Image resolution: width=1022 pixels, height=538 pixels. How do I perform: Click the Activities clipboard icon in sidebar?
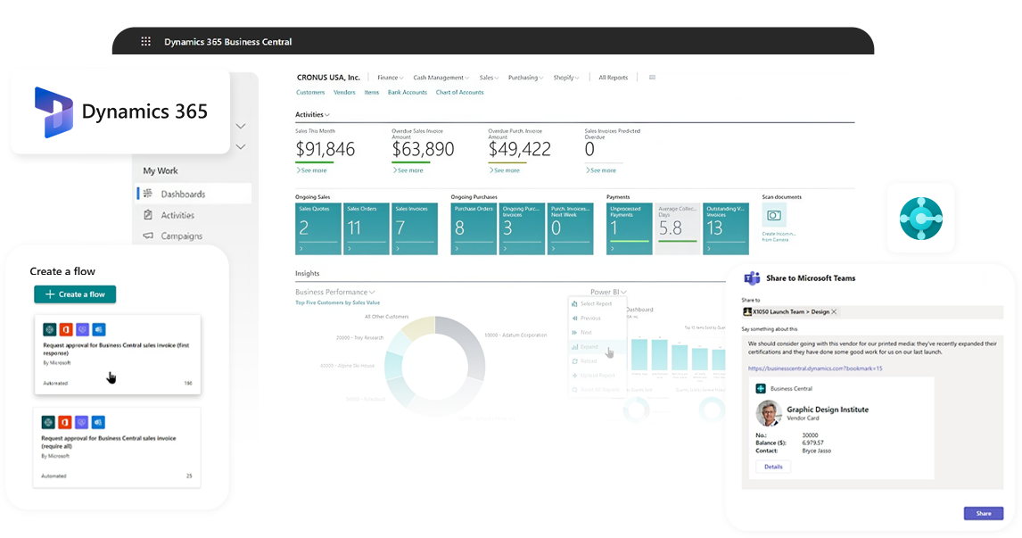pos(148,214)
